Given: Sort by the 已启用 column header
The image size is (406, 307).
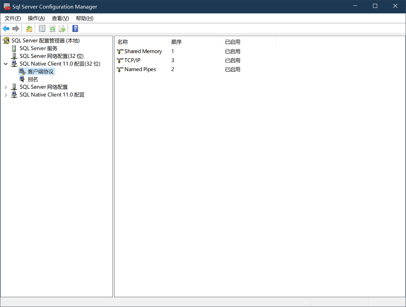Looking at the screenshot, I should (x=249, y=42).
